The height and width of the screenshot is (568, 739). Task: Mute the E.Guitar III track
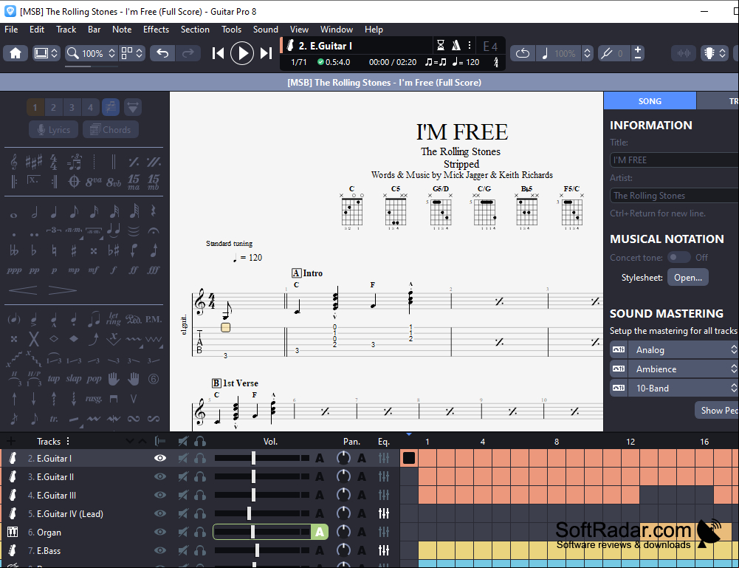183,495
